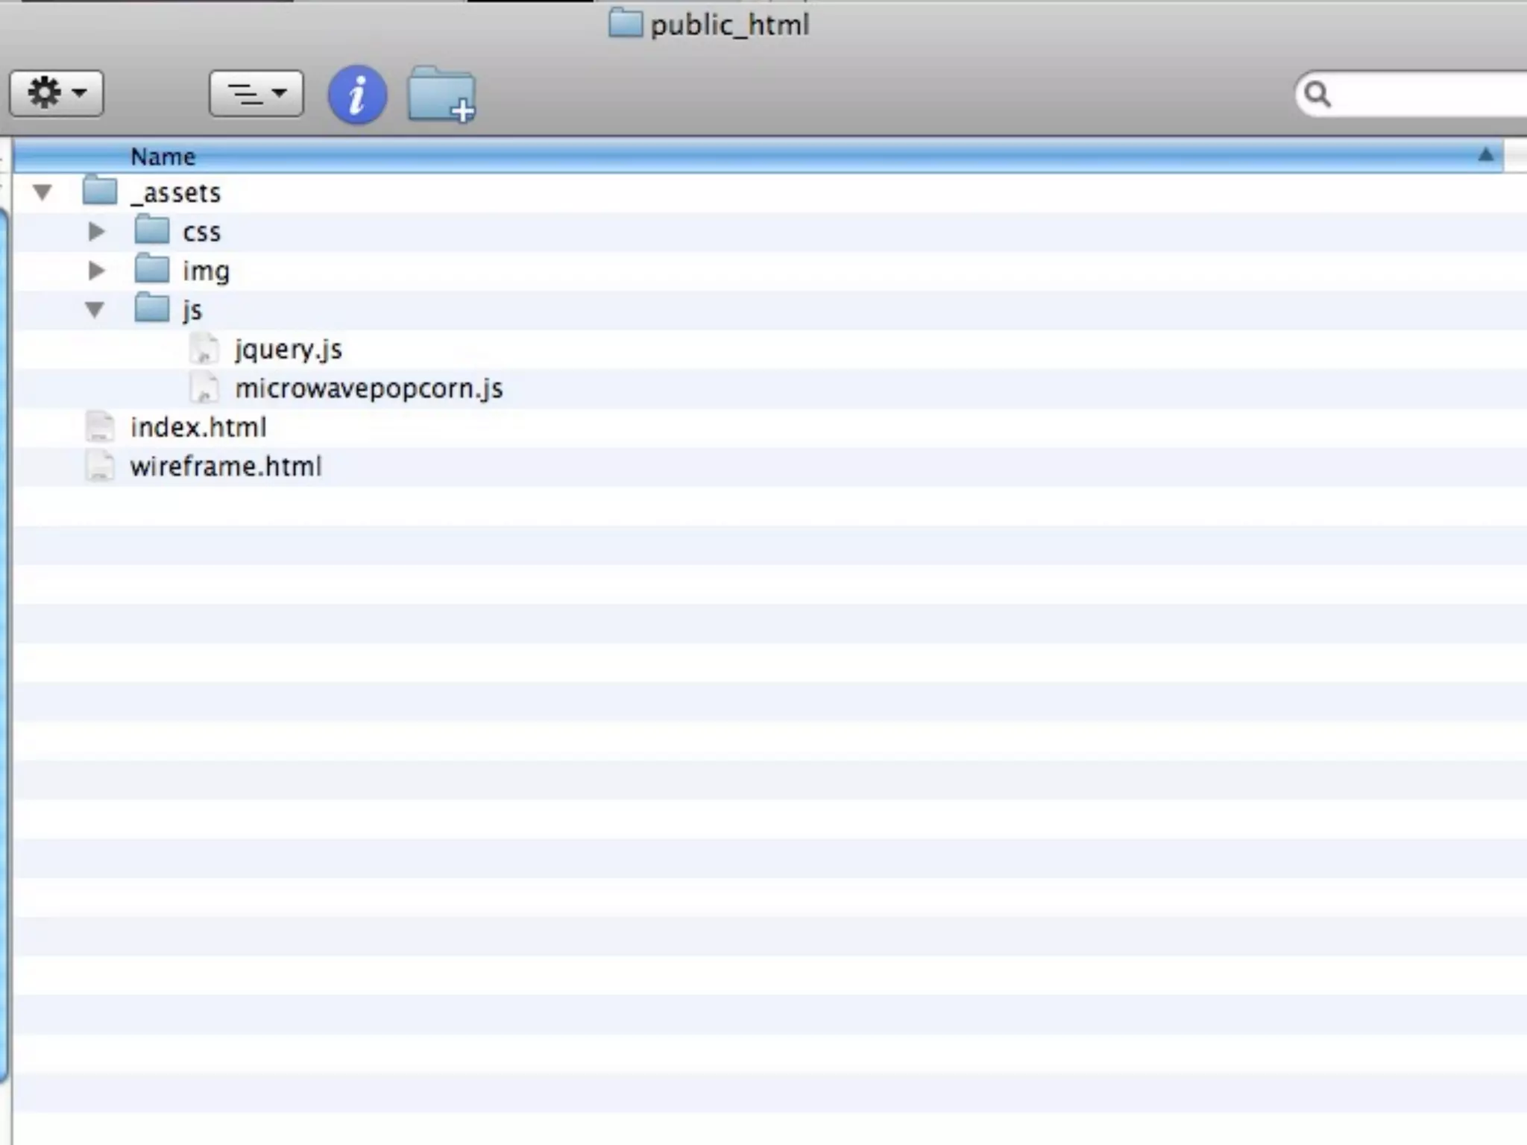Open the arrange view options dropdown
This screenshot has width=1527, height=1145.
(256, 93)
